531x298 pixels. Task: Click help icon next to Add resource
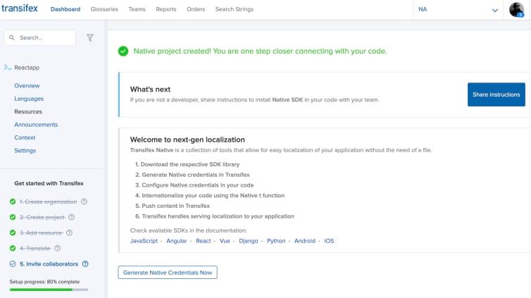tap(69, 232)
